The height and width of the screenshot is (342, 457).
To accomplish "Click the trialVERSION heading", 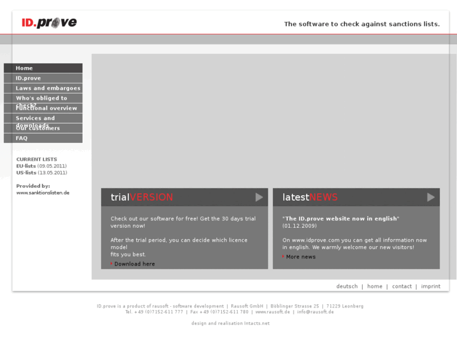I will [x=141, y=197].
